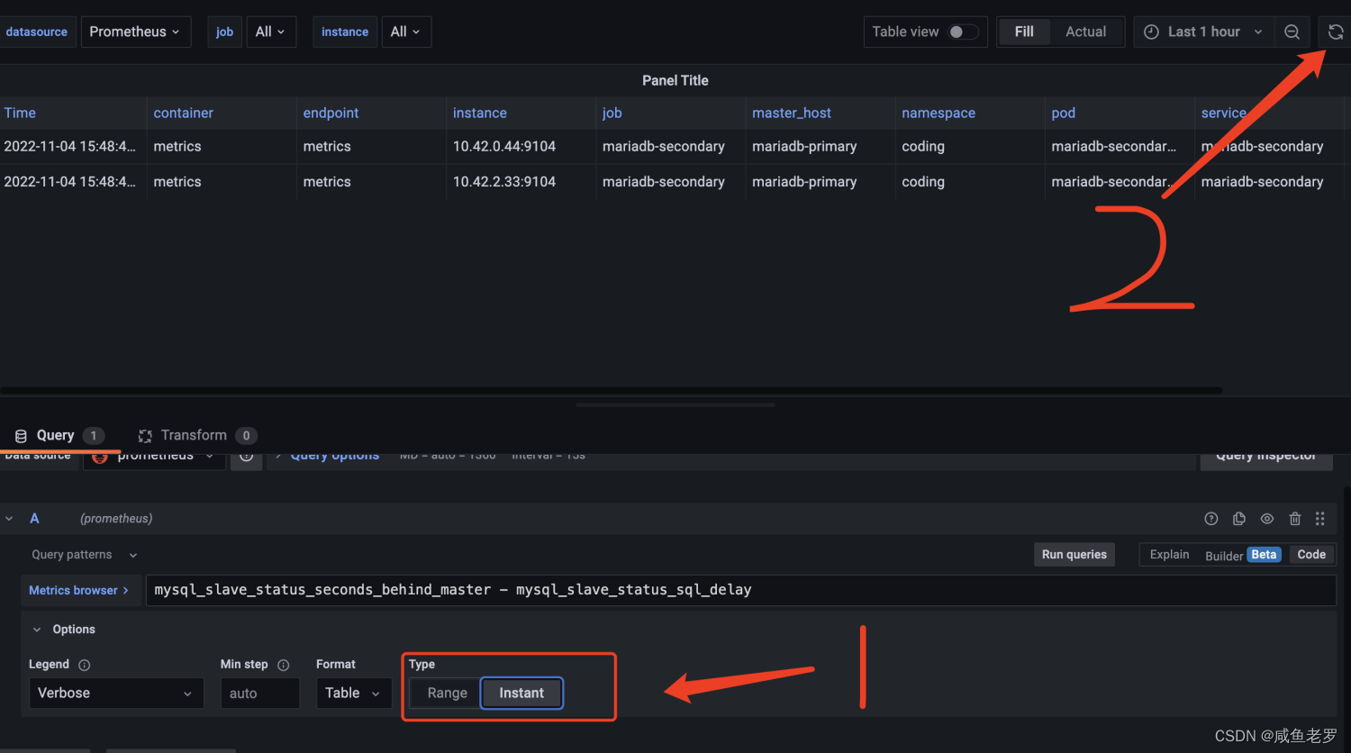This screenshot has width=1351, height=753.
Task: Zoom out the time range
Action: [1292, 32]
